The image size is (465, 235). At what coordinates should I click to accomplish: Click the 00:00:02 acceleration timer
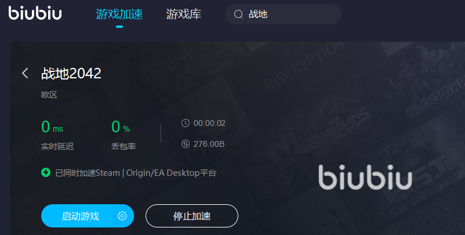pyautogui.click(x=209, y=123)
